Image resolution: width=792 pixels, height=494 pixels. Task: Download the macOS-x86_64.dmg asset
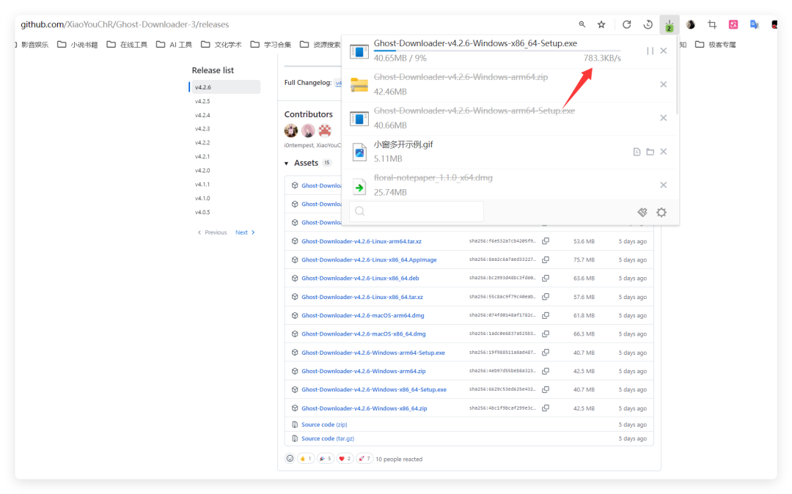[364, 333]
